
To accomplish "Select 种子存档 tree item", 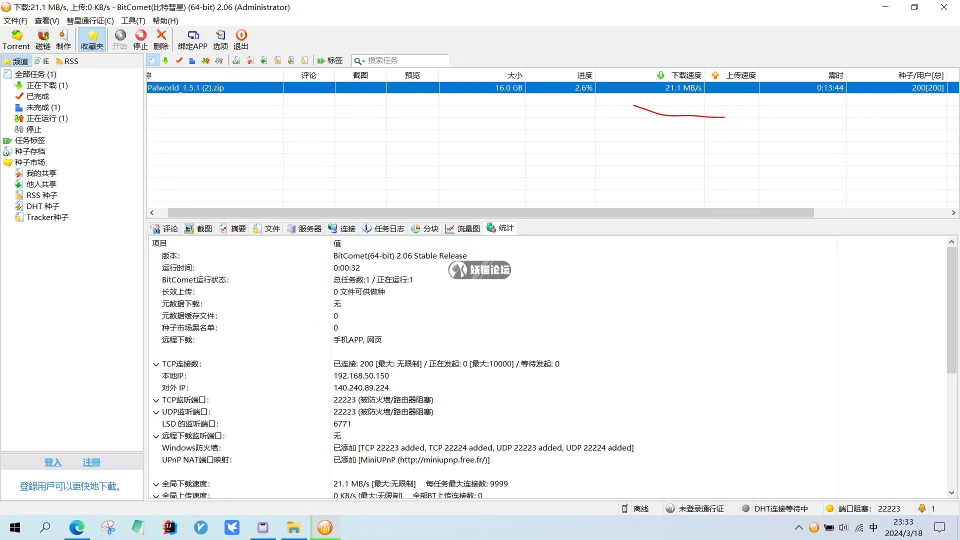I will (x=29, y=151).
